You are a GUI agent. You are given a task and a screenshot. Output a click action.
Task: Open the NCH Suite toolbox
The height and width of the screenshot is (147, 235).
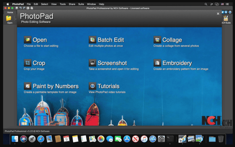[226, 20]
